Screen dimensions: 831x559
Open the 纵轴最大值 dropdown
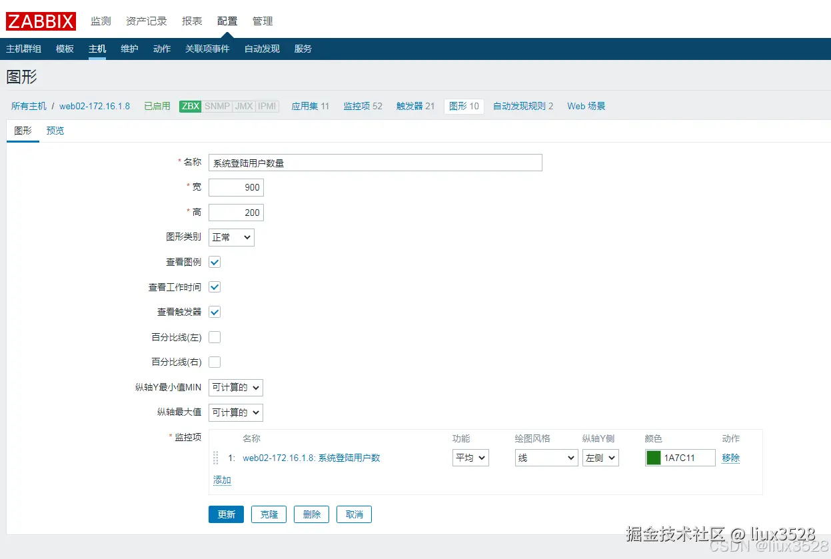click(235, 412)
